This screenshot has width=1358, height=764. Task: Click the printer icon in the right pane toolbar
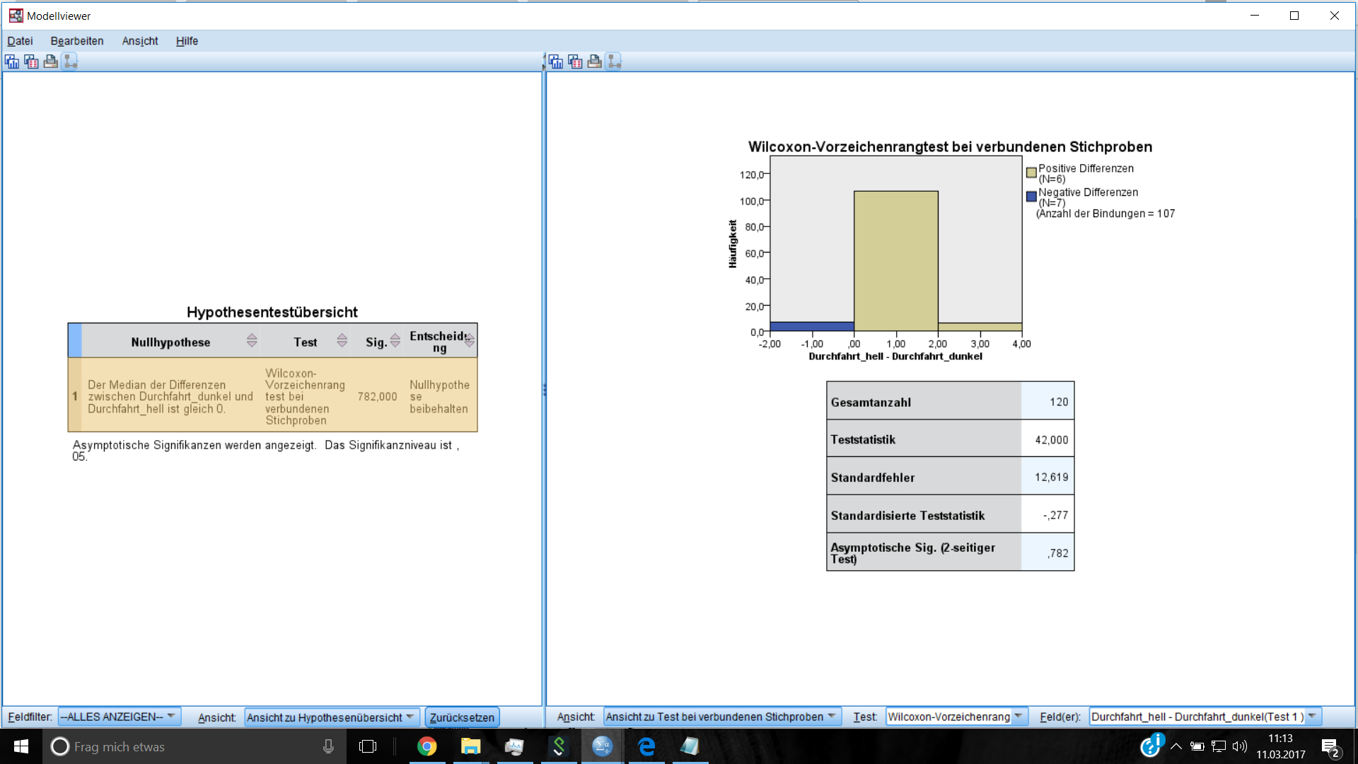pos(594,62)
